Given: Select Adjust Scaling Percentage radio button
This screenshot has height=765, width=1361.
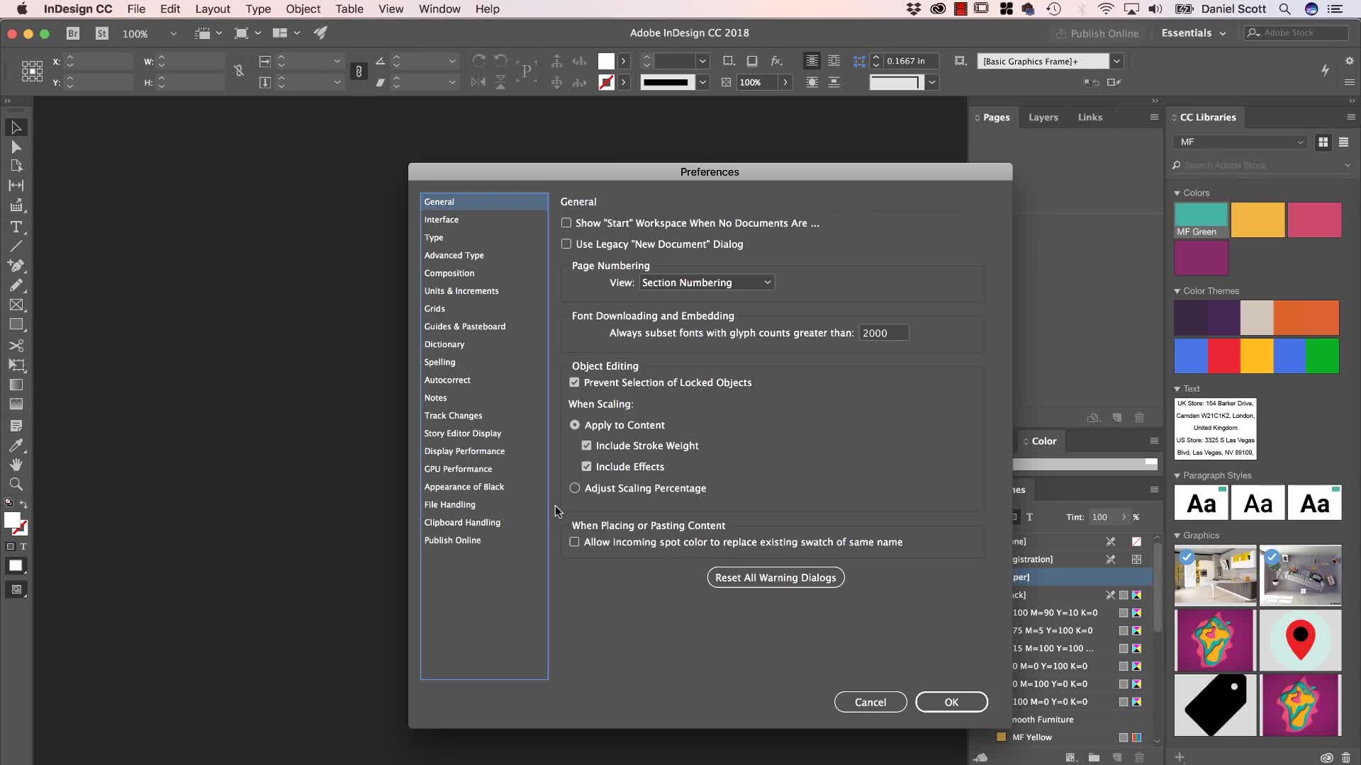Looking at the screenshot, I should click(x=575, y=488).
